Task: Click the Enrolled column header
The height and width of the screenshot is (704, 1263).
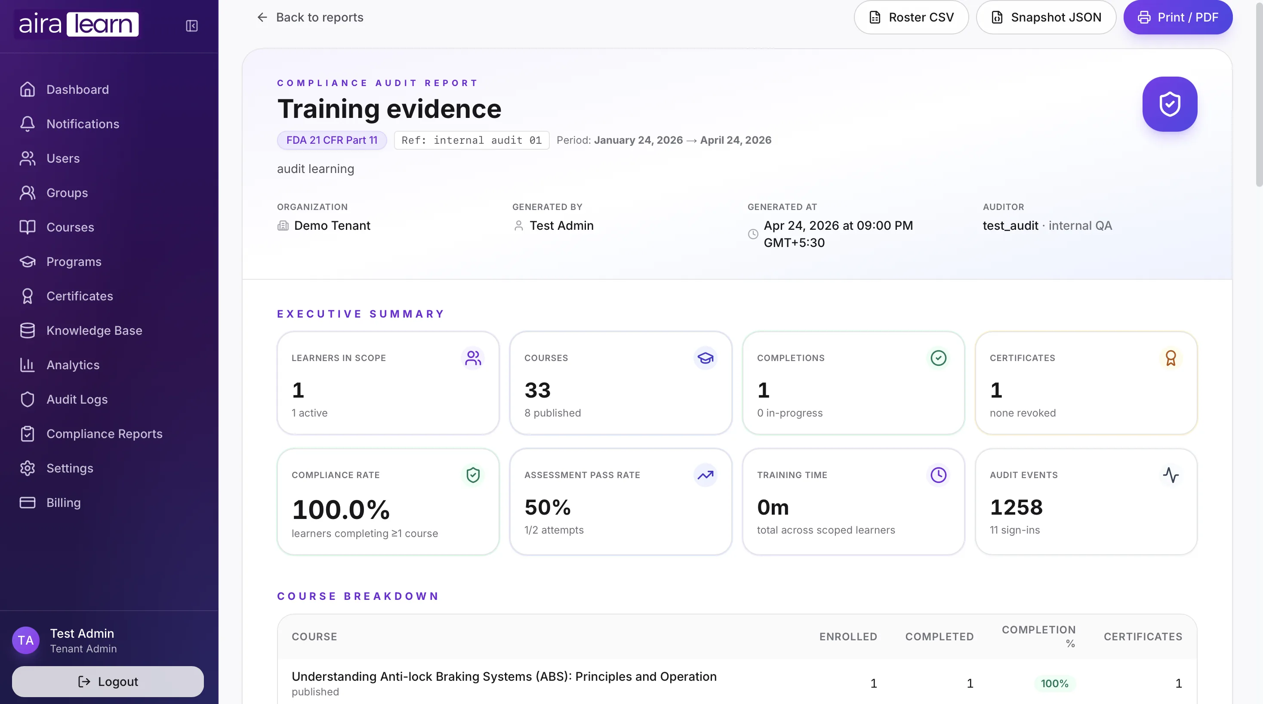Action: 848,637
